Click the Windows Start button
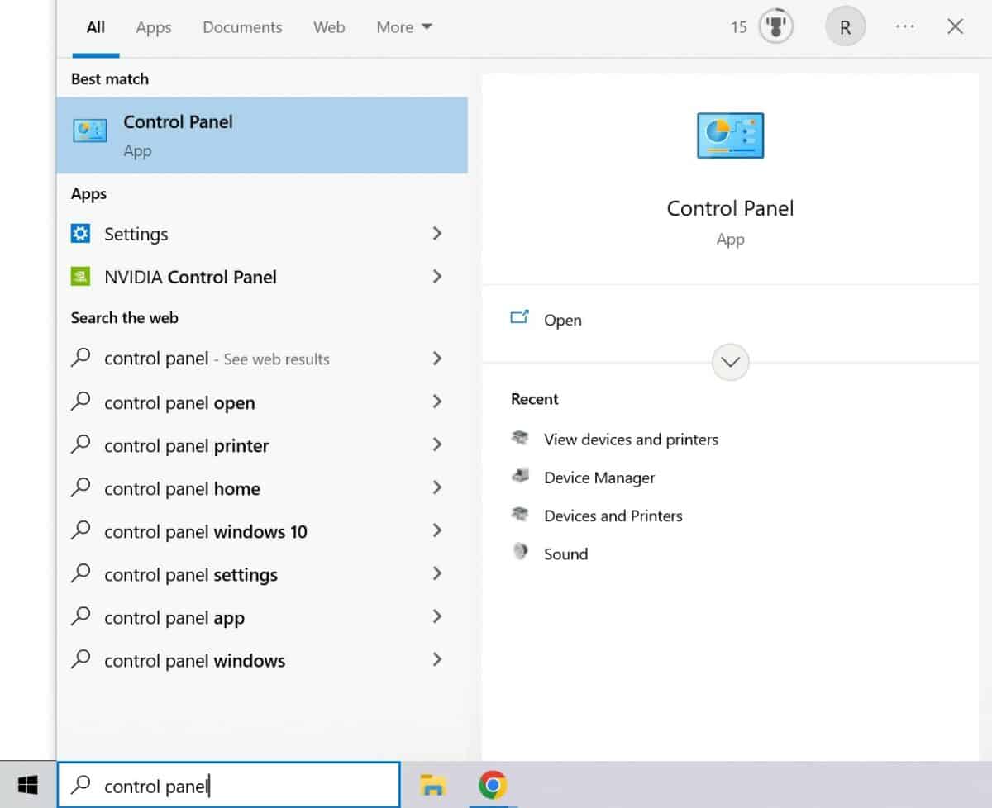Viewport: 992px width, 808px height. (x=28, y=784)
